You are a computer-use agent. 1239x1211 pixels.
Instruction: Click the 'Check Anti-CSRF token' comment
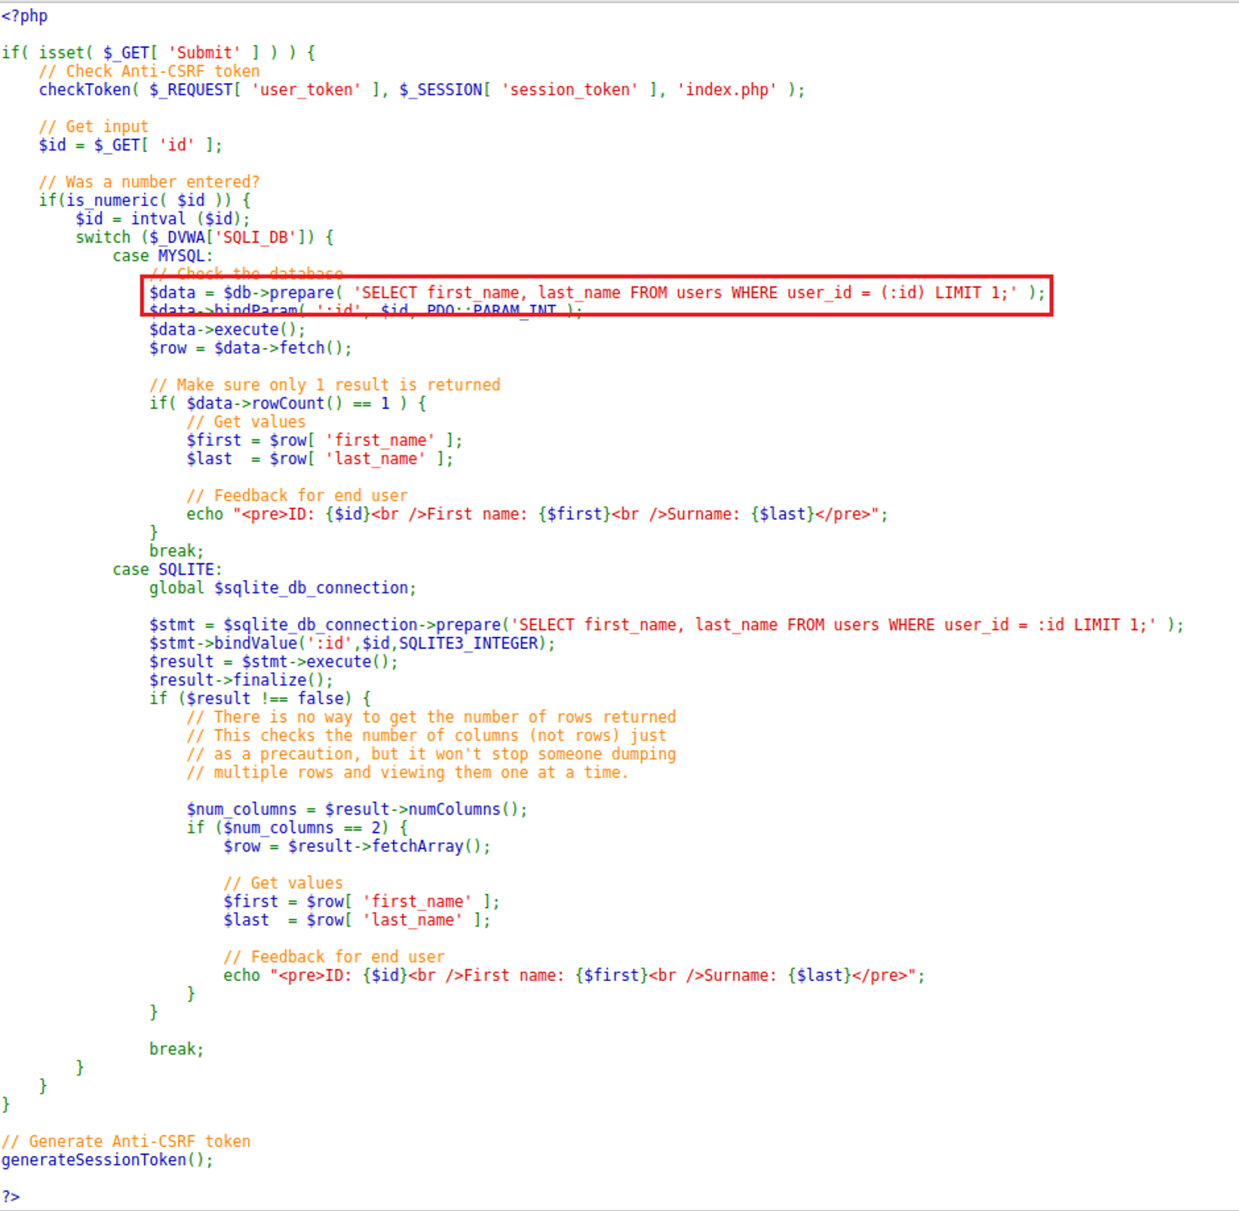pos(149,71)
